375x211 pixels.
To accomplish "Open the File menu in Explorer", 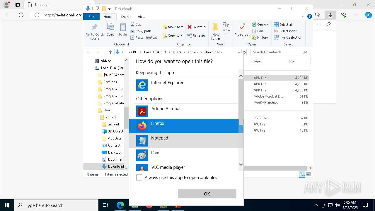I will (91, 17).
